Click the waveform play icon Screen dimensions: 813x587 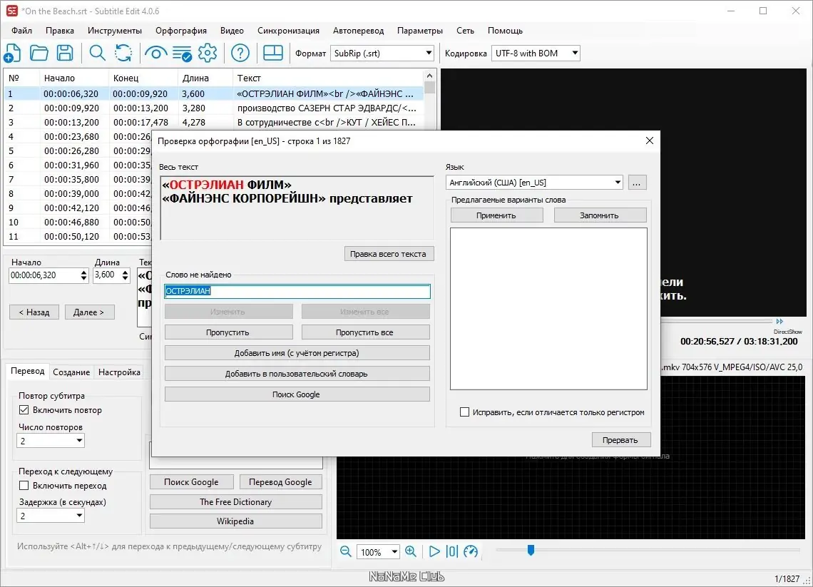coord(434,552)
